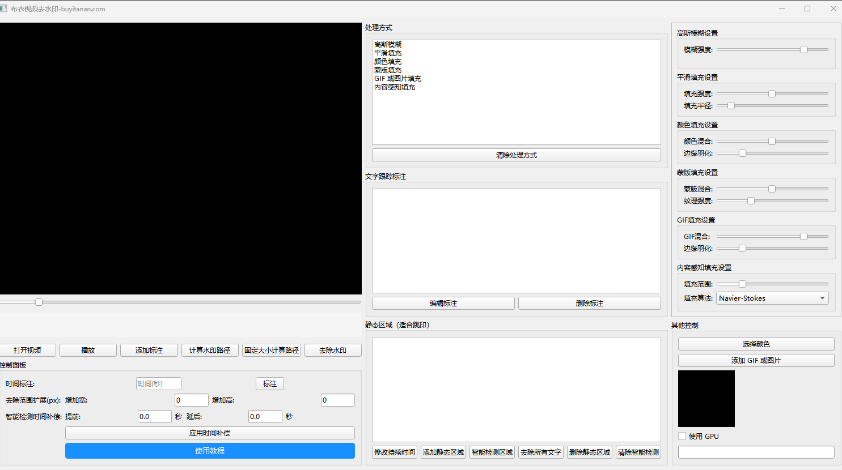
Task: Click the 颜色混合 slider handle
Action: (x=772, y=142)
